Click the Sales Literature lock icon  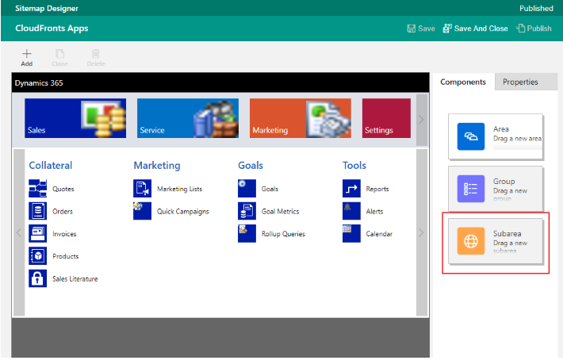pyautogui.click(x=38, y=278)
